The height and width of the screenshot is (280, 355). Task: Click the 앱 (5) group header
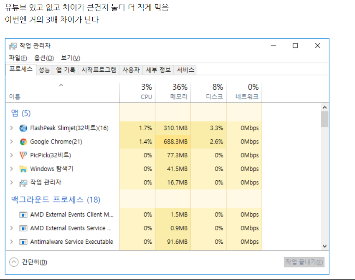tap(21, 113)
